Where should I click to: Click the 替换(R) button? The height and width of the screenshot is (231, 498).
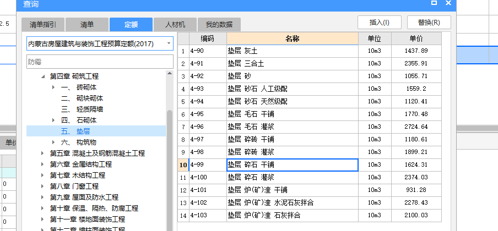click(x=429, y=23)
